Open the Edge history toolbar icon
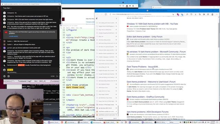Viewport: 220px width, 124px height. pos(191,14)
